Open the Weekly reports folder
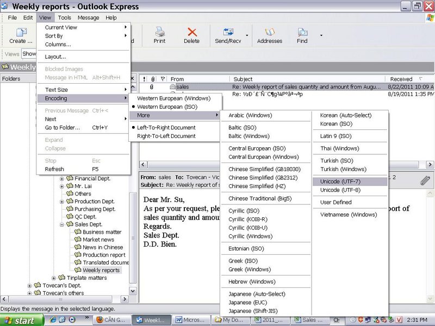 [x=101, y=270]
